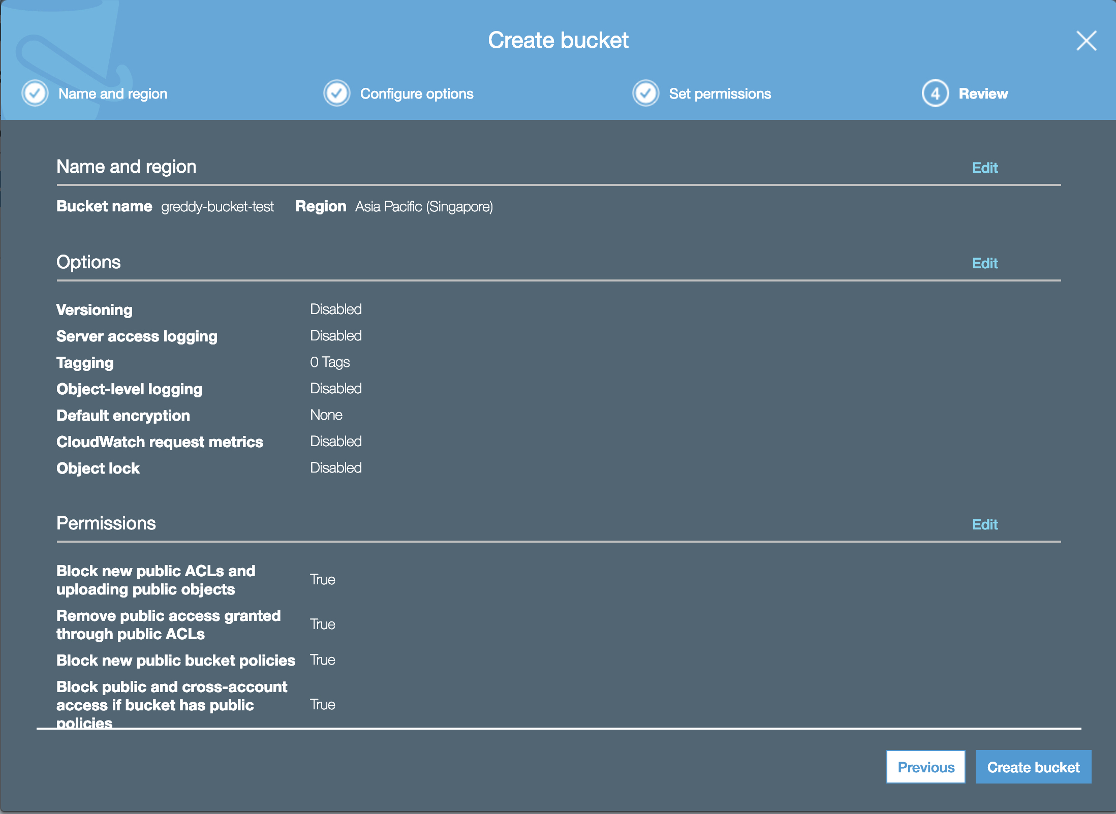Edit the Options section
Screen dimensions: 1116x814
[x=984, y=264]
